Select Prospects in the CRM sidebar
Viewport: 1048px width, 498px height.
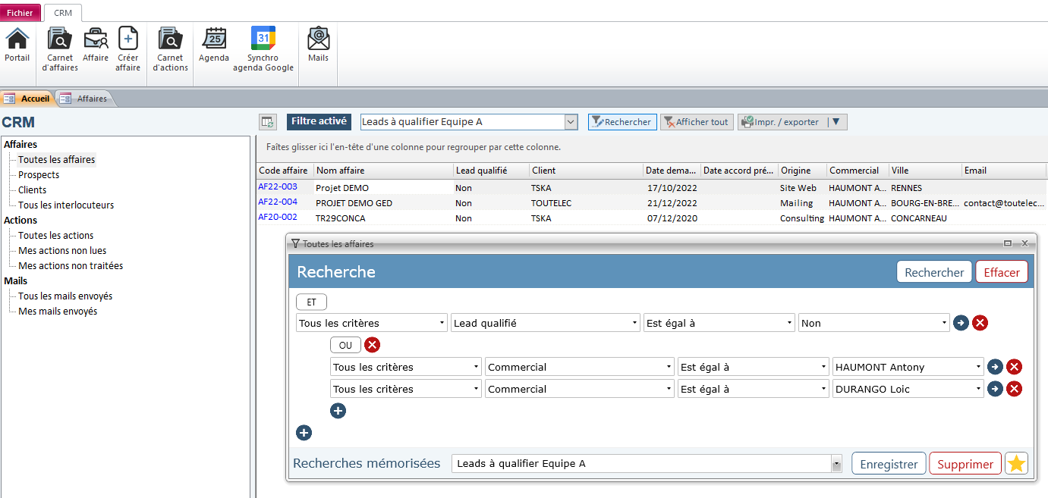38,174
